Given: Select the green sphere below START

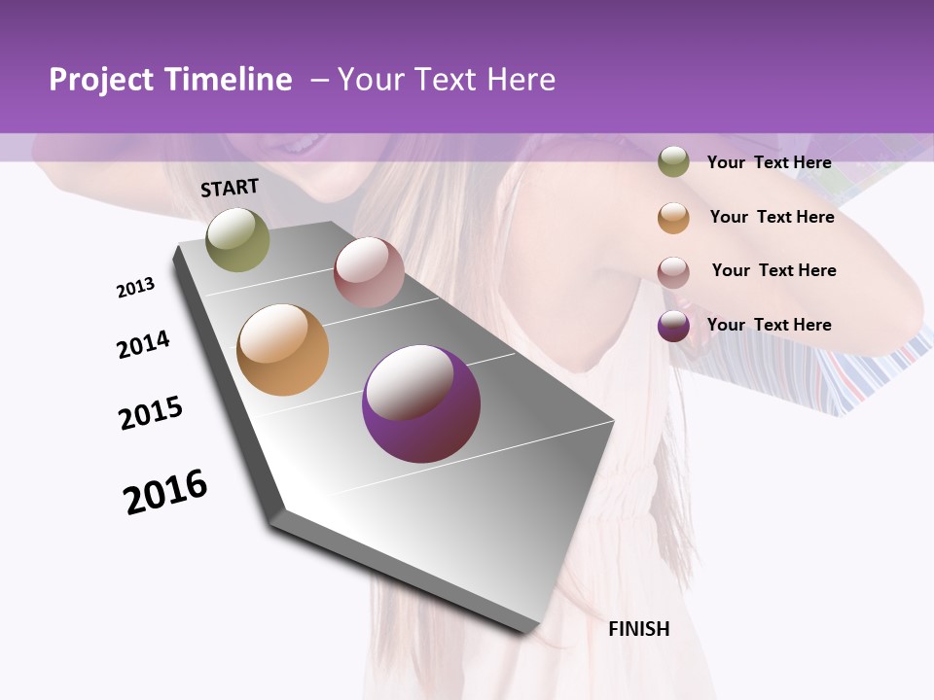Looking at the screenshot, I should click(x=238, y=242).
